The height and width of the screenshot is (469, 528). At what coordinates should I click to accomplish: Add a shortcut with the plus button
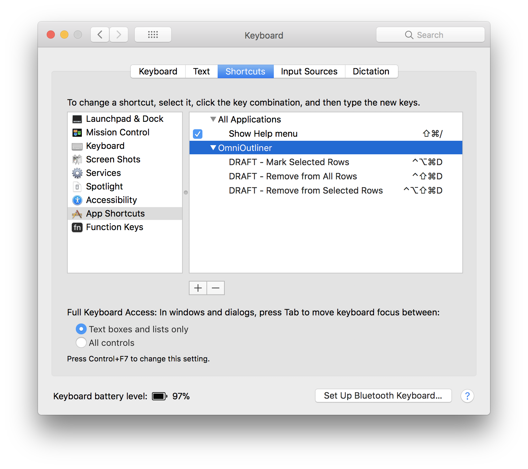pyautogui.click(x=198, y=288)
